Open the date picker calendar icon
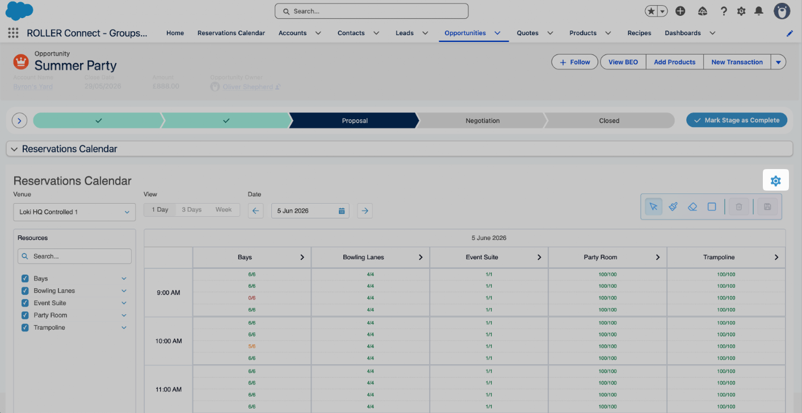The width and height of the screenshot is (802, 413). click(342, 211)
